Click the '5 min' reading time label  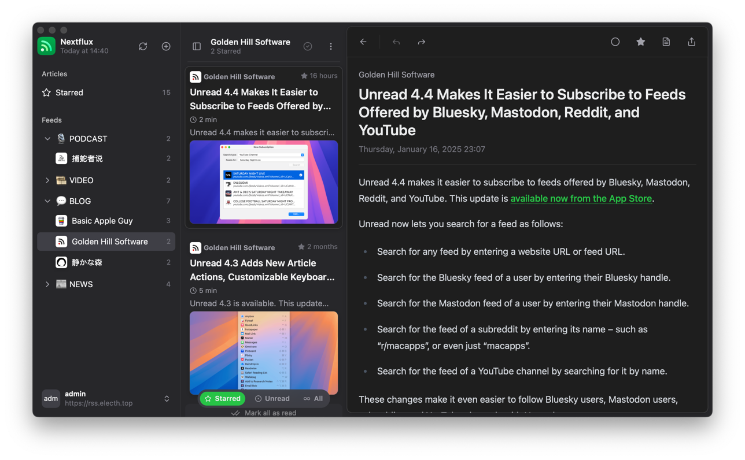[208, 291]
